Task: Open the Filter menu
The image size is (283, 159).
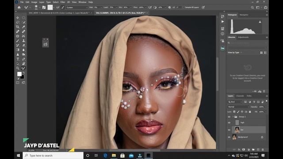Action: pos(63,2)
